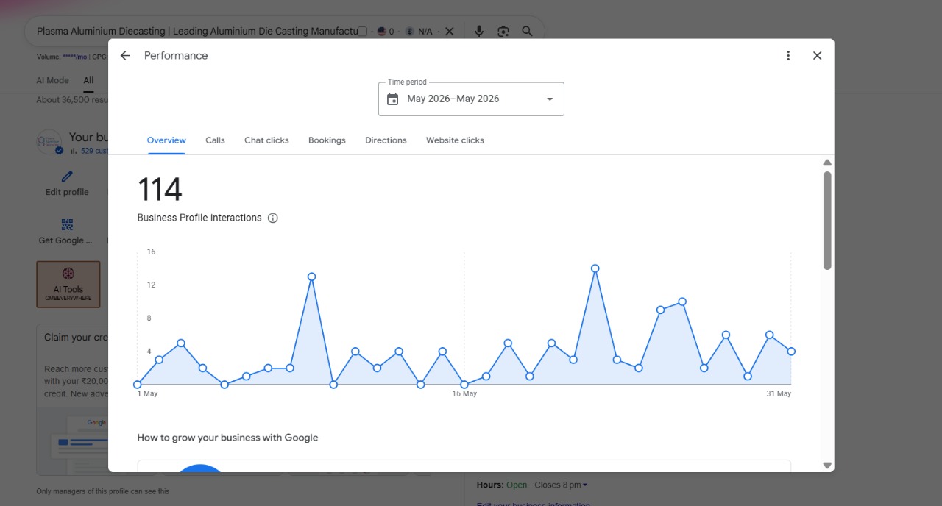The image size is (942, 506).
Task: Click the info icon beside Business Profile interactions
Action: (273, 218)
